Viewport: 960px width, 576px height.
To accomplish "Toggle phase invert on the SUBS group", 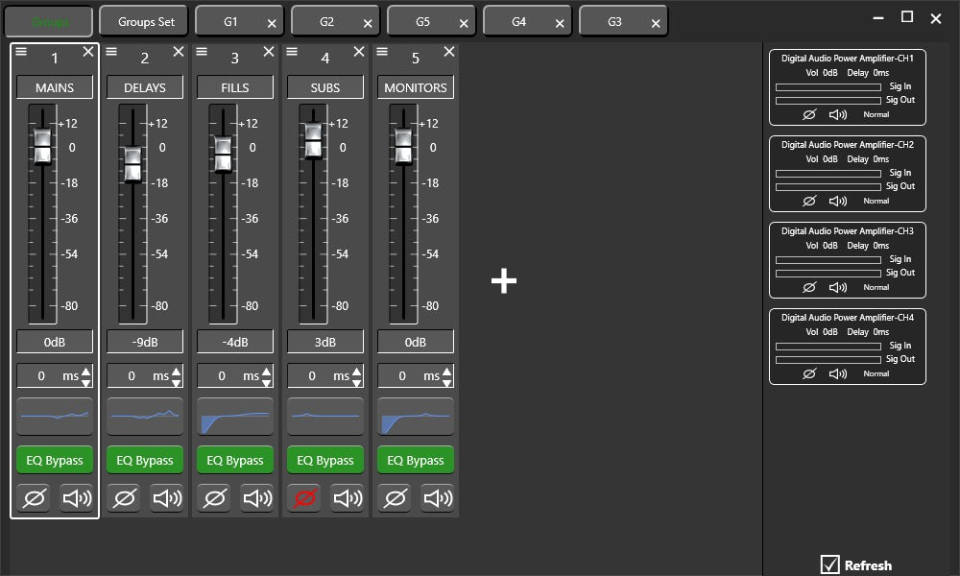I will [x=303, y=498].
